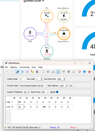
Task: Clear table with the broom icon
Action: pos(32,72)
